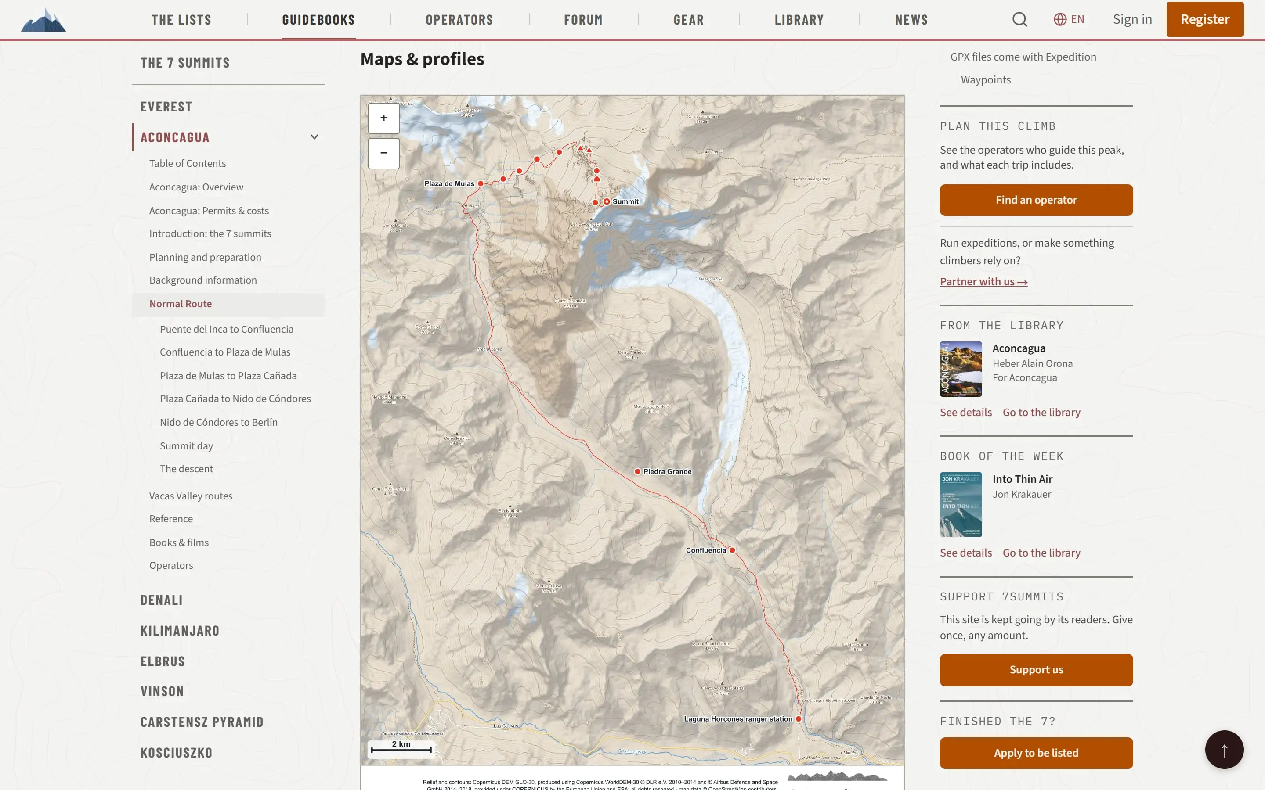Screen dimensions: 1265x790
Task: Open the Carstensz Pyramid guidebook
Action: pos(202,722)
